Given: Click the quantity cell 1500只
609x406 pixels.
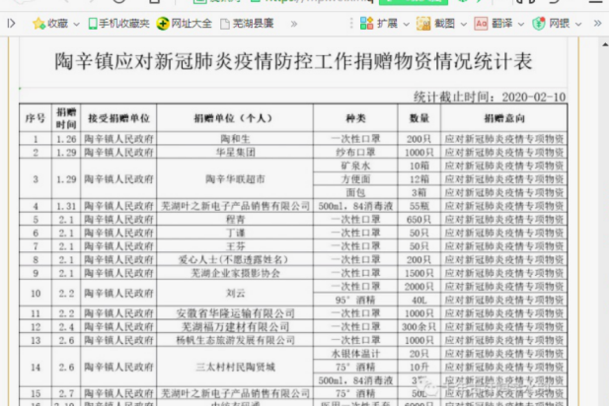Looking at the screenshot, I should 419,273.
